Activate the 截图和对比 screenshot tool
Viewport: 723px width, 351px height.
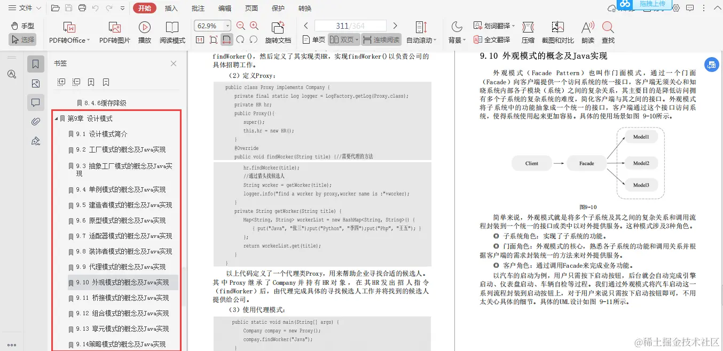coord(558,32)
